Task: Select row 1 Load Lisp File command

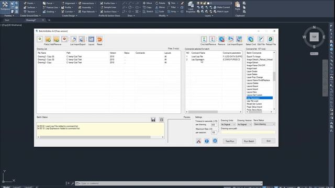Action: 214,56
